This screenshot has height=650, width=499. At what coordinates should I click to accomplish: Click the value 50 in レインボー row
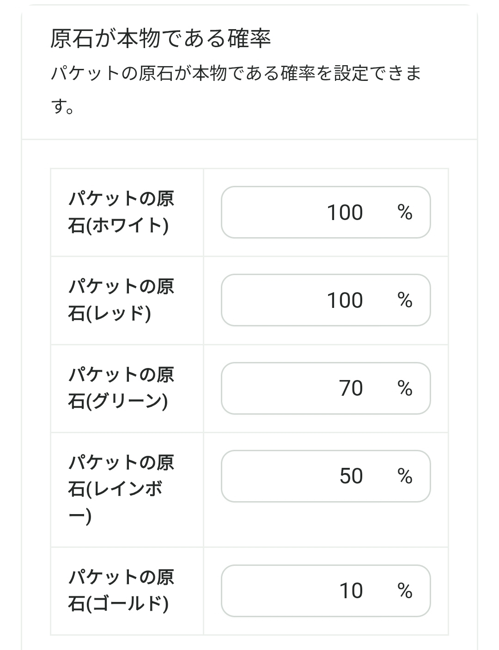tap(351, 476)
